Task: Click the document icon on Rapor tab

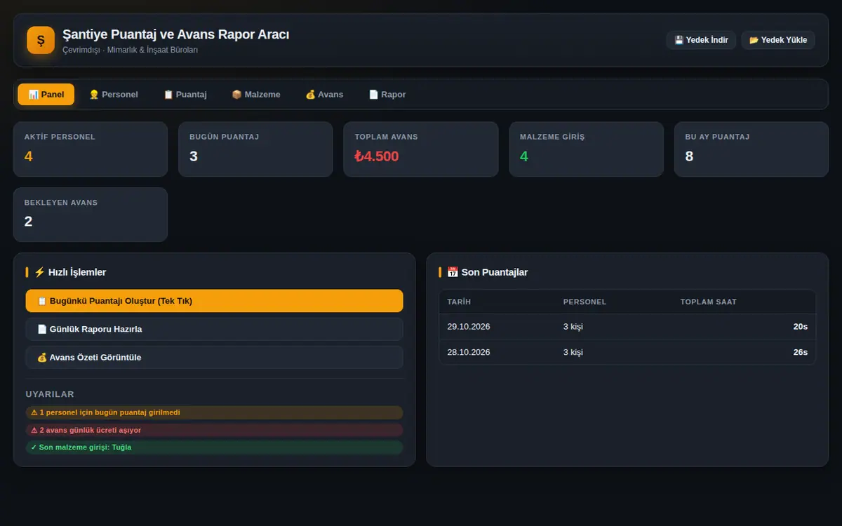Action: [373, 95]
